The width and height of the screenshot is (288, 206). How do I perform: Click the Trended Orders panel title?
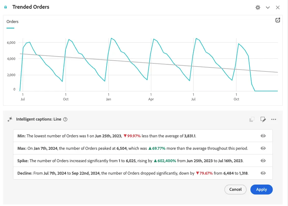31,7
